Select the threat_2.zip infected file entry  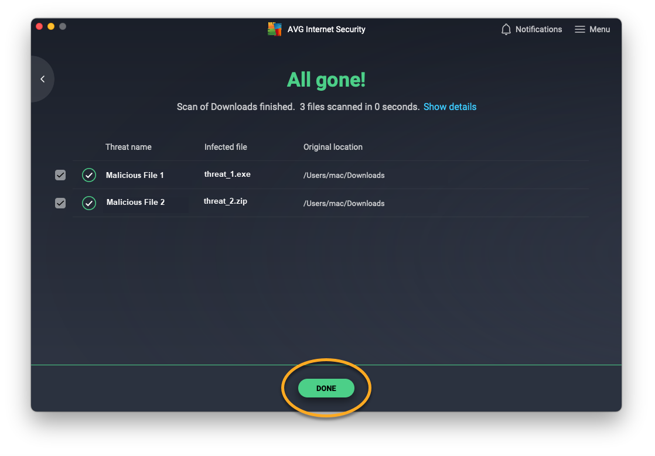click(226, 201)
